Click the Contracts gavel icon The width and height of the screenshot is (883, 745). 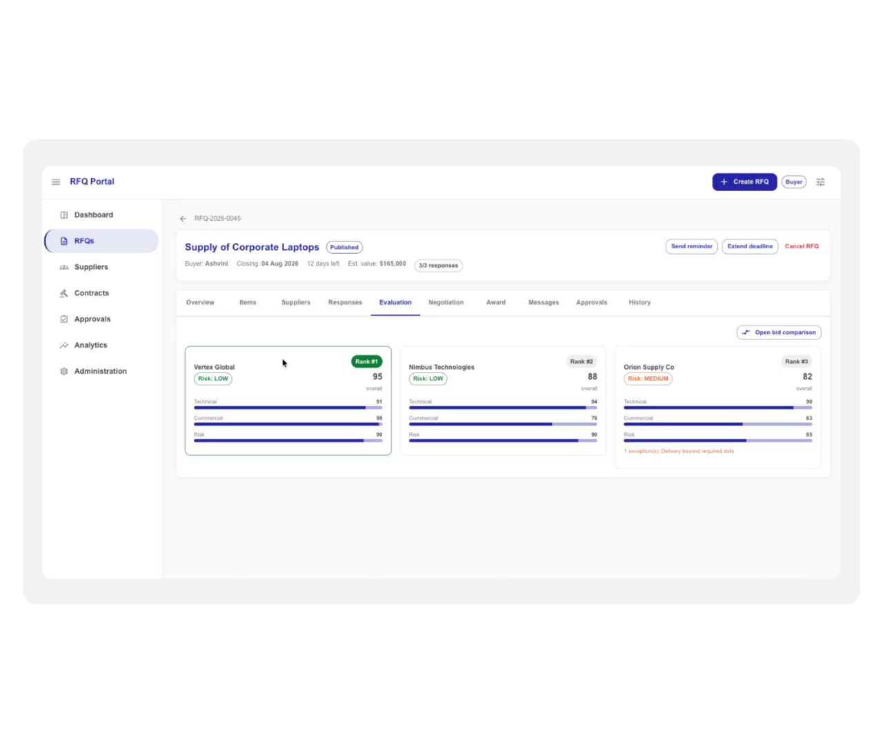coord(64,293)
